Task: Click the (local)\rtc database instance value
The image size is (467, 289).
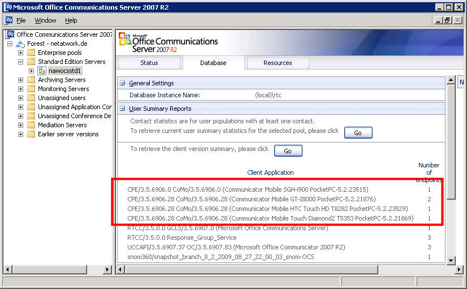Action: pyautogui.click(x=268, y=95)
